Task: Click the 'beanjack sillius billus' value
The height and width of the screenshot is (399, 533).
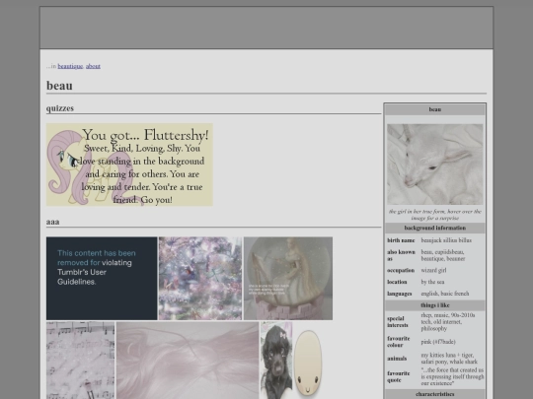Action: pos(446,240)
